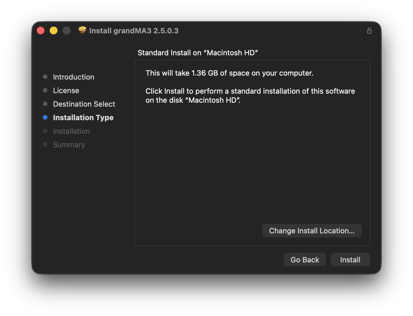
Task: Close the installer with red button
Action: click(41, 30)
